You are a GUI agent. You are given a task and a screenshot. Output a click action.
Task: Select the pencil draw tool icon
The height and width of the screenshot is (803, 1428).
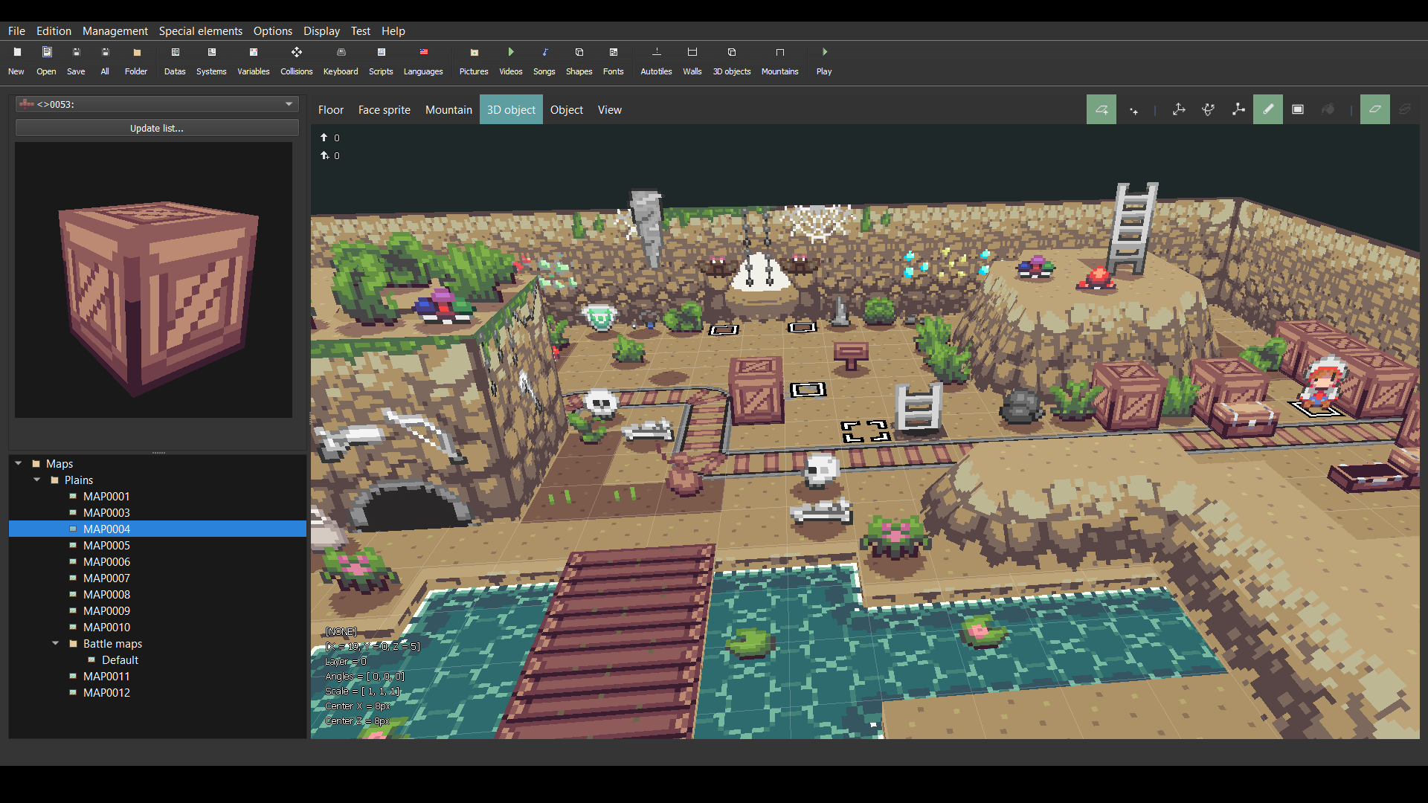click(1269, 110)
